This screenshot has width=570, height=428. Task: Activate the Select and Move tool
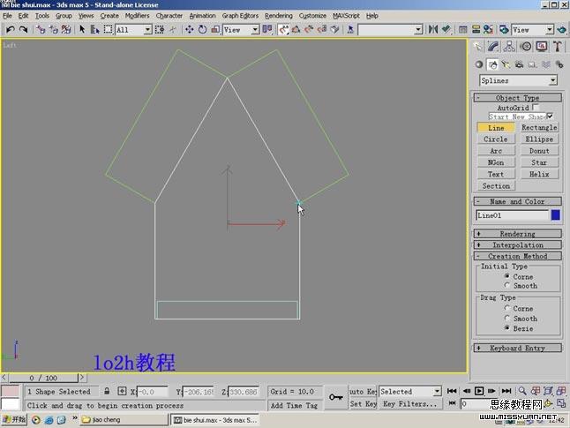click(x=190, y=29)
